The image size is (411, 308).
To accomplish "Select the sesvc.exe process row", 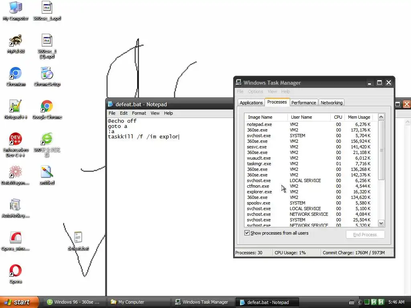I will pos(311,147).
